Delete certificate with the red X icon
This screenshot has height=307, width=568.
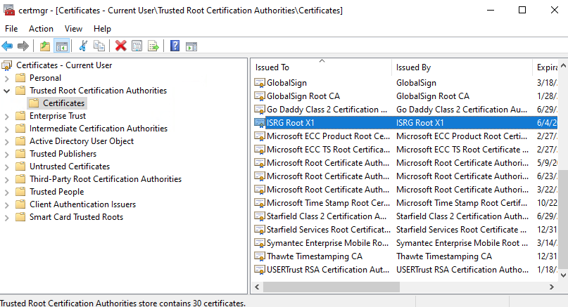[x=120, y=46]
